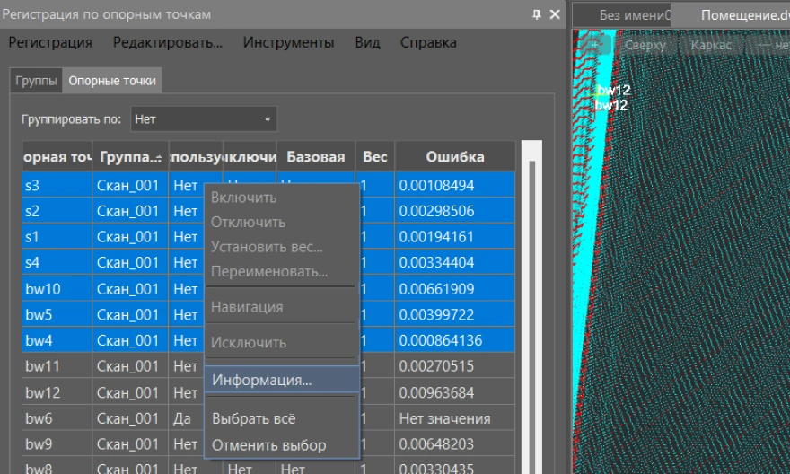Select Выбрать всё in the context menu
Screen dimensions: 790x474
click(253, 418)
